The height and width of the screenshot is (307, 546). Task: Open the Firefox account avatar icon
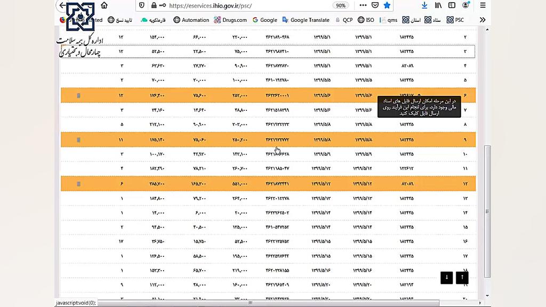pyautogui.click(x=466, y=5)
